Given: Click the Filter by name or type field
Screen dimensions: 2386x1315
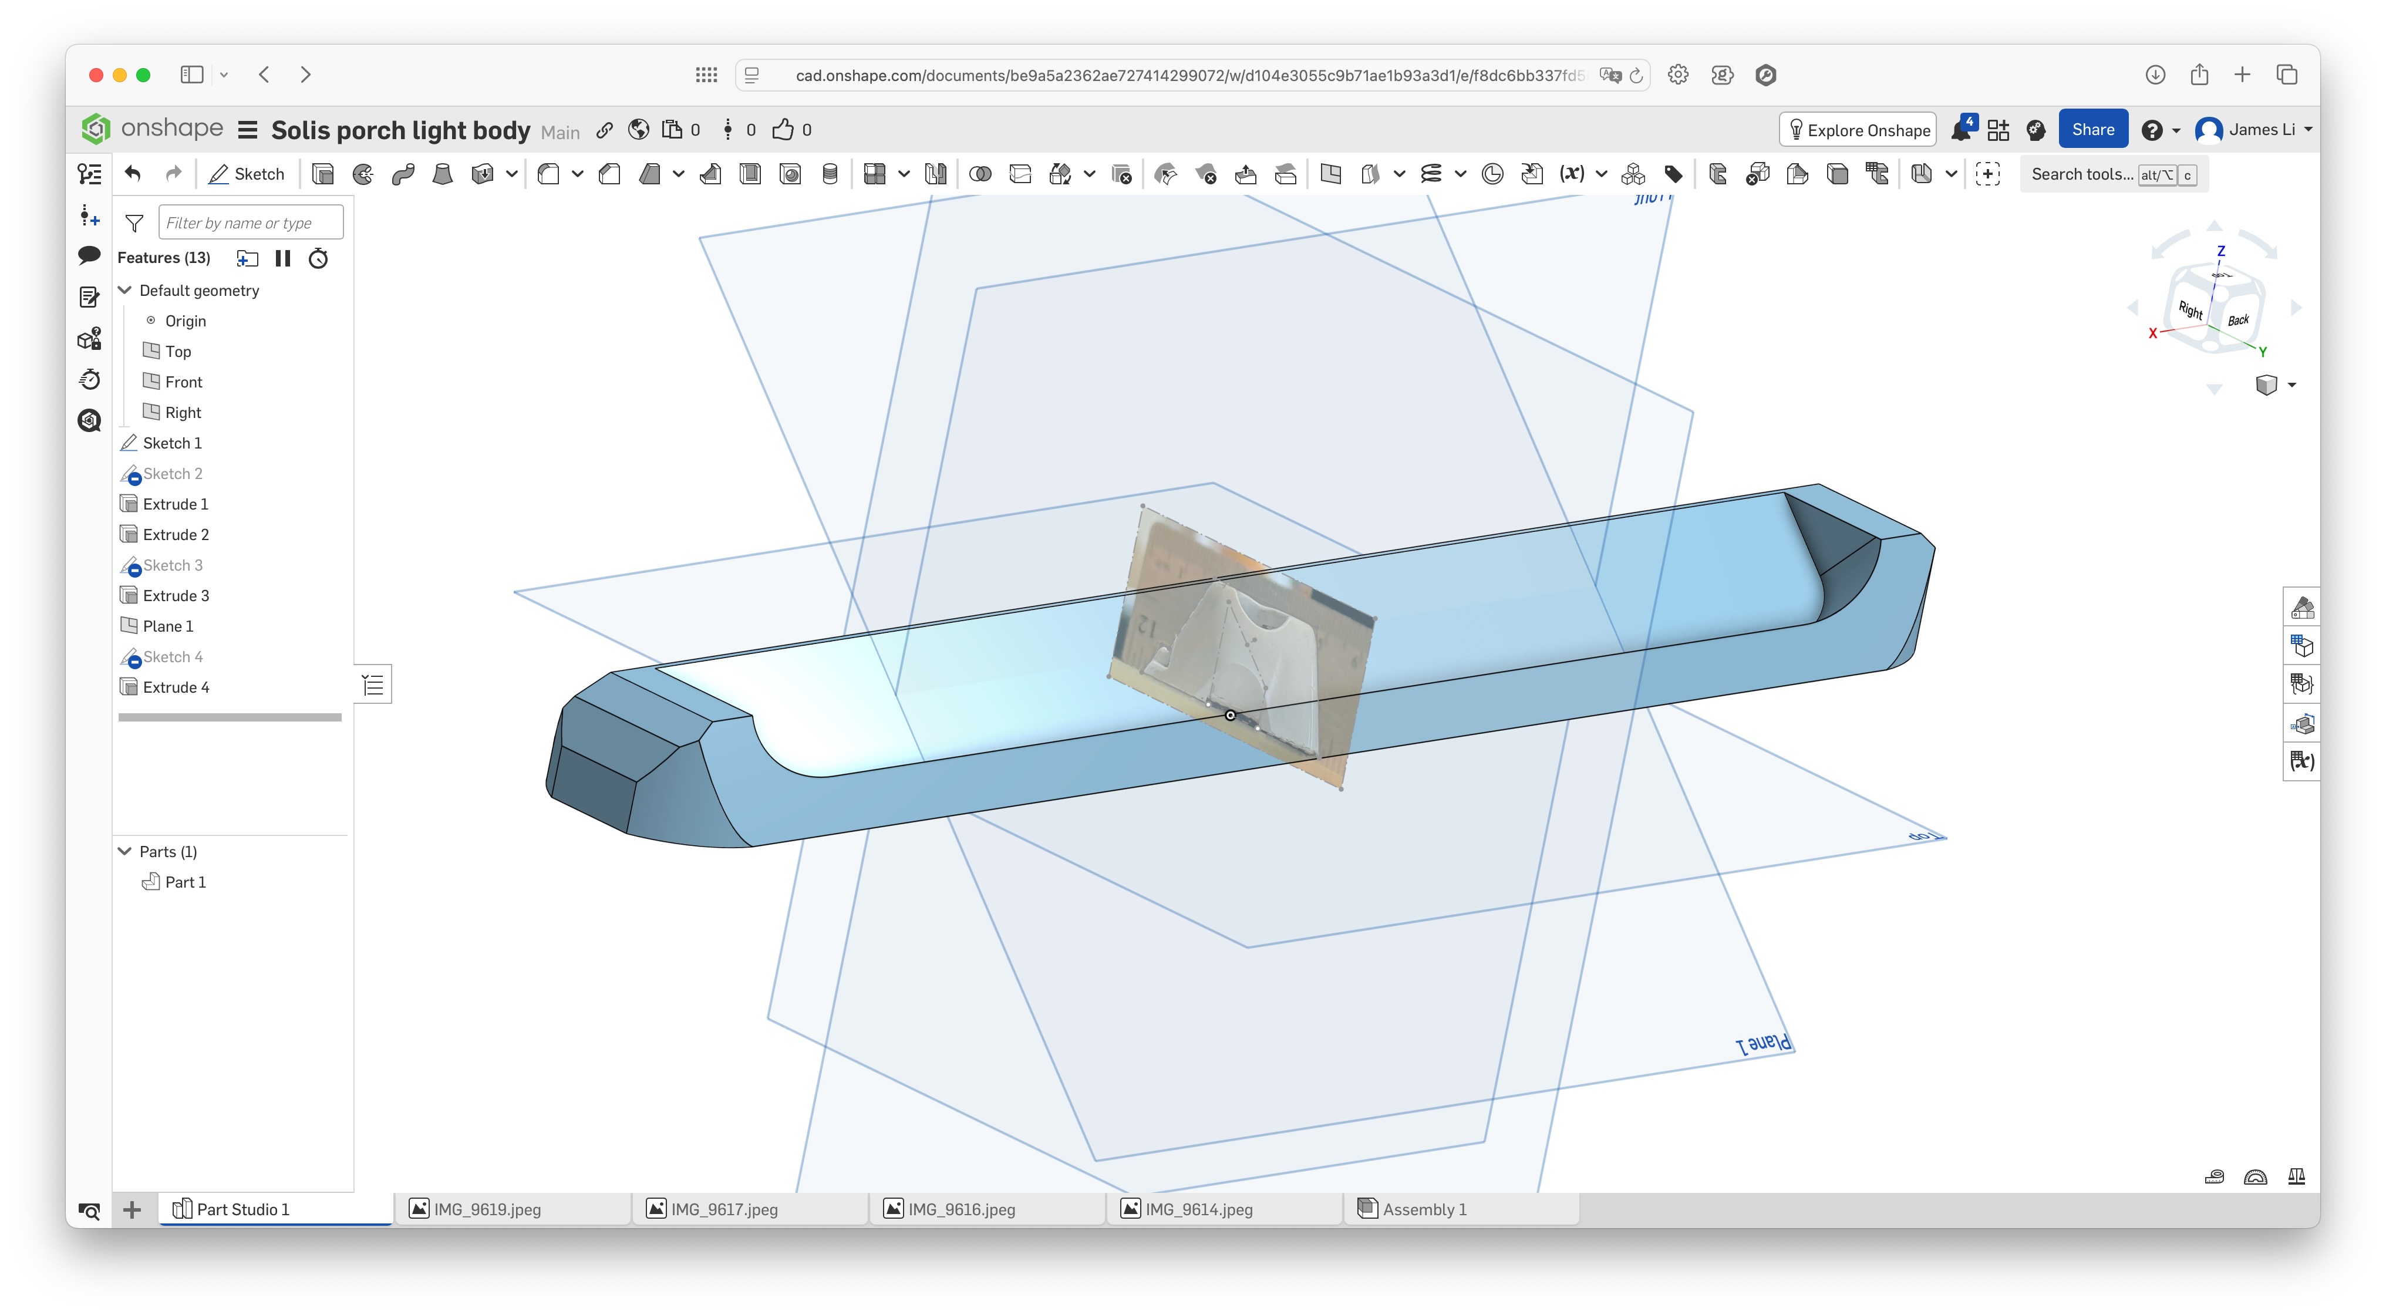Looking at the screenshot, I should click(251, 222).
